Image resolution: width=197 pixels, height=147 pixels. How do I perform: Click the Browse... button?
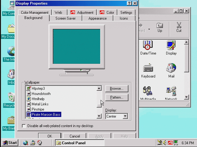pos(117,89)
